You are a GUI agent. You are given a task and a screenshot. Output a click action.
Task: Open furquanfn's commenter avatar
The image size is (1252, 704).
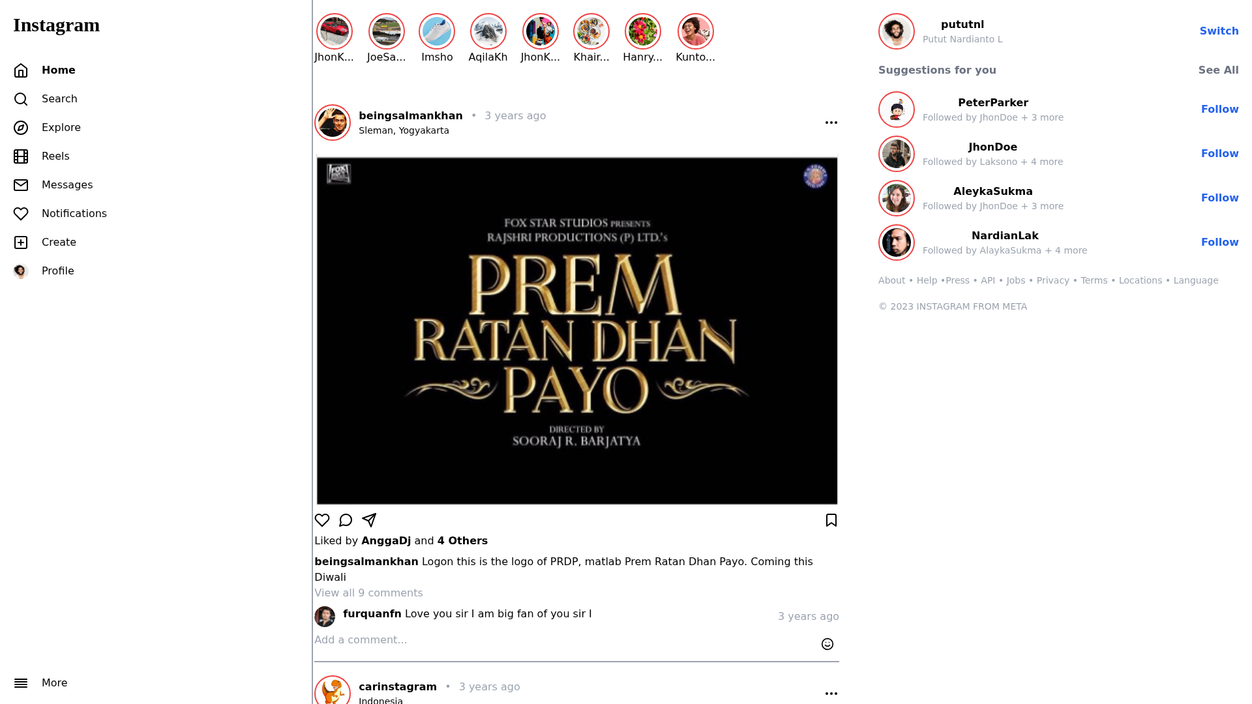pyautogui.click(x=325, y=617)
